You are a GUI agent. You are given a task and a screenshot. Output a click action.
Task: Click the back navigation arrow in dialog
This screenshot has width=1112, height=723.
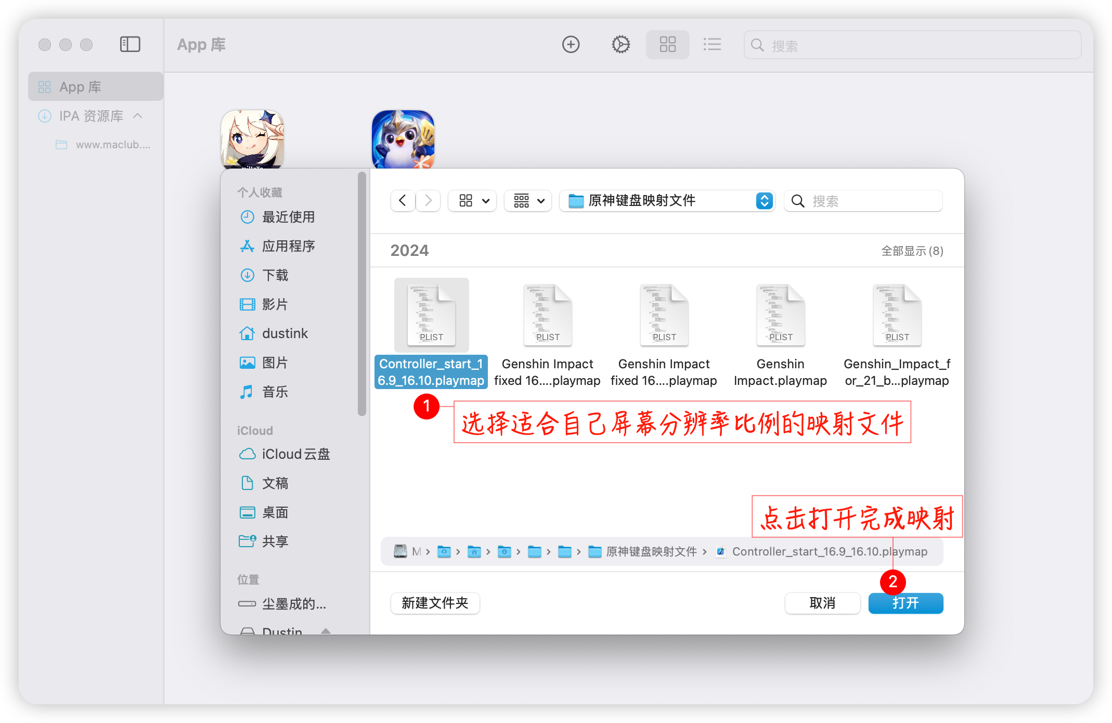(403, 201)
